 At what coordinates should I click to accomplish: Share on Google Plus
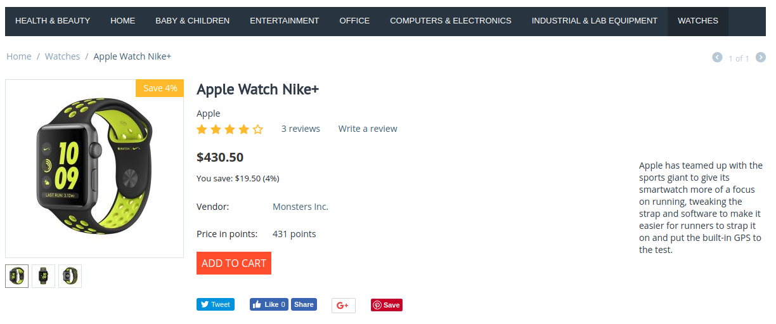(x=344, y=306)
